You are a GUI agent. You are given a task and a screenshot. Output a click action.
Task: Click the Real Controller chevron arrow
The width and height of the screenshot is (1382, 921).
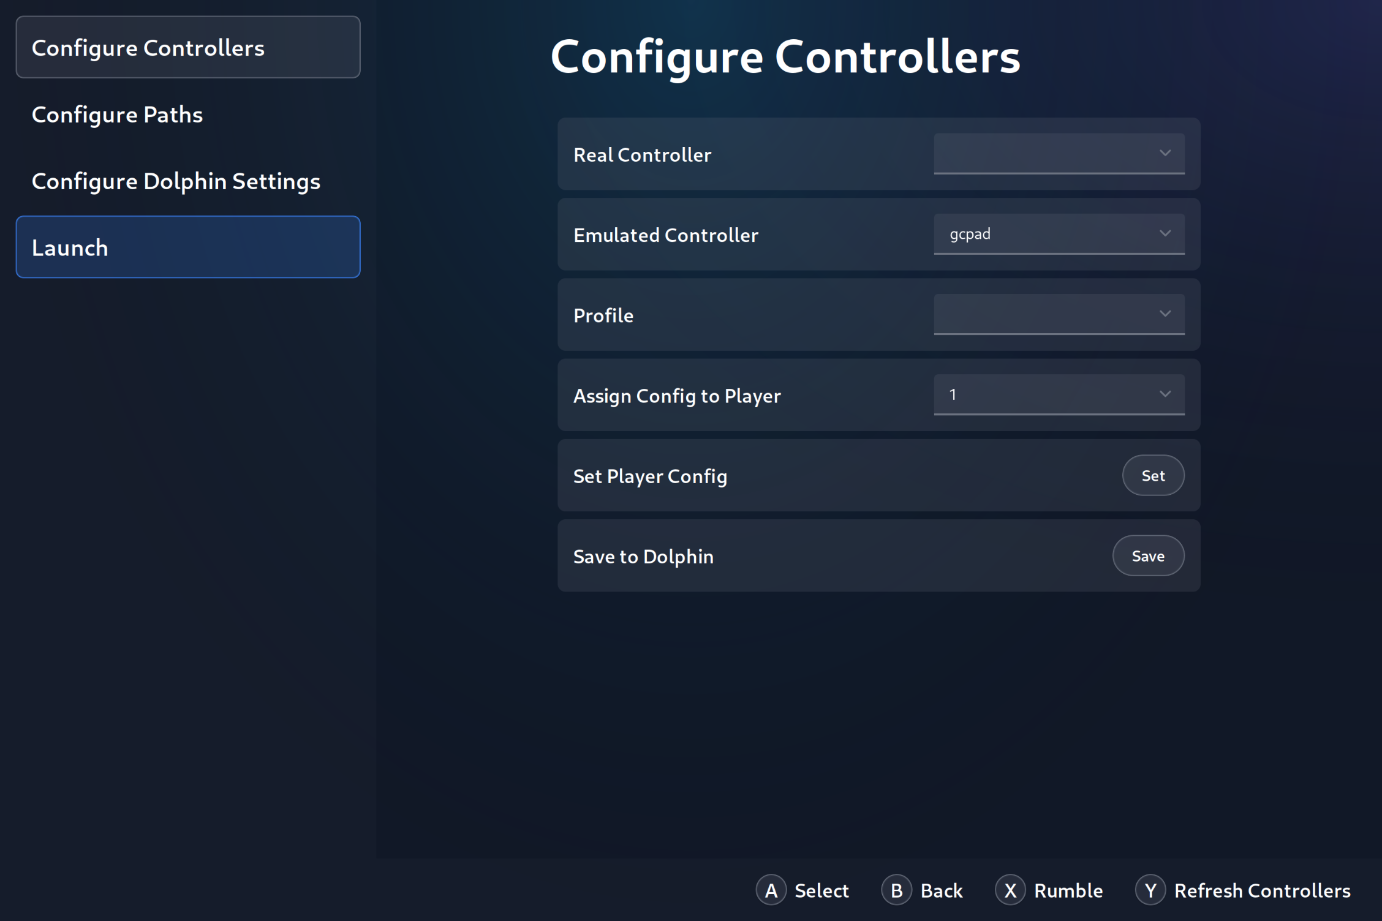[1165, 153]
